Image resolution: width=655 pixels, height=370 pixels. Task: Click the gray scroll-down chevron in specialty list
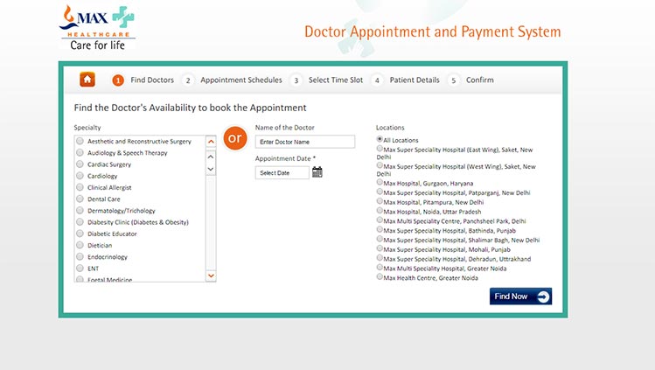(211, 169)
